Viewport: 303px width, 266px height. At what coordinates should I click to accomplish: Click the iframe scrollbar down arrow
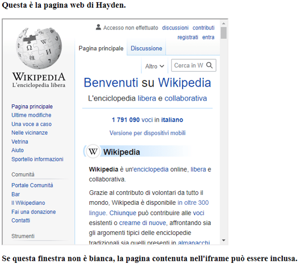pos(224,241)
